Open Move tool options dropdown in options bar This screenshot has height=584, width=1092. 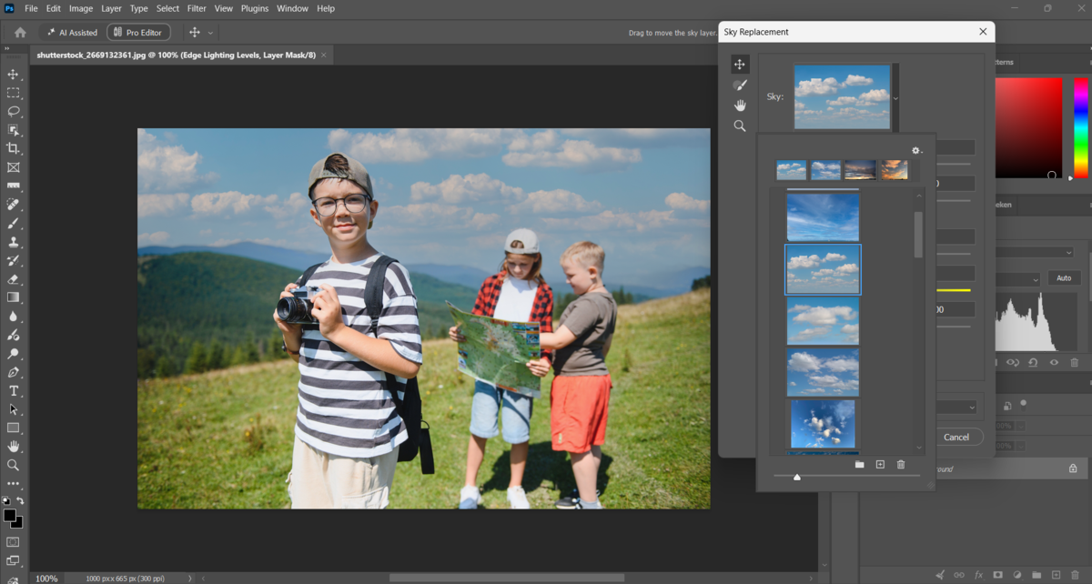(x=210, y=33)
